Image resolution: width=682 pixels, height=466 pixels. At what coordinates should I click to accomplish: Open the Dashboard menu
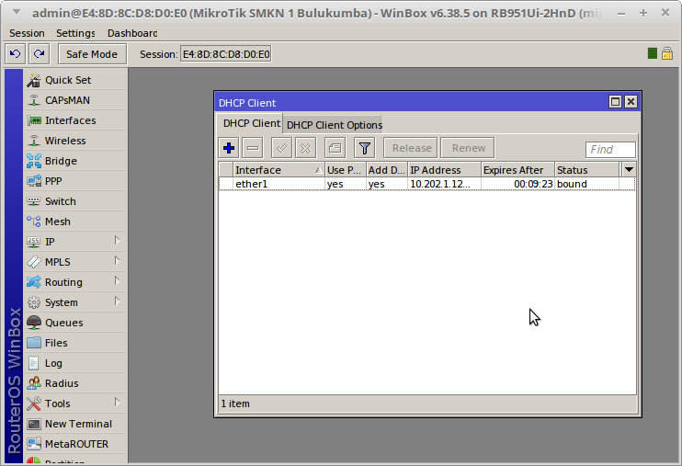pos(132,33)
